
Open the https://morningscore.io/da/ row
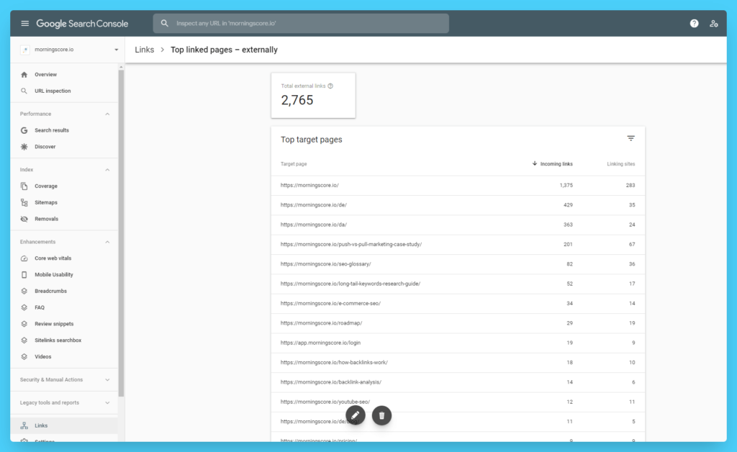click(x=458, y=225)
